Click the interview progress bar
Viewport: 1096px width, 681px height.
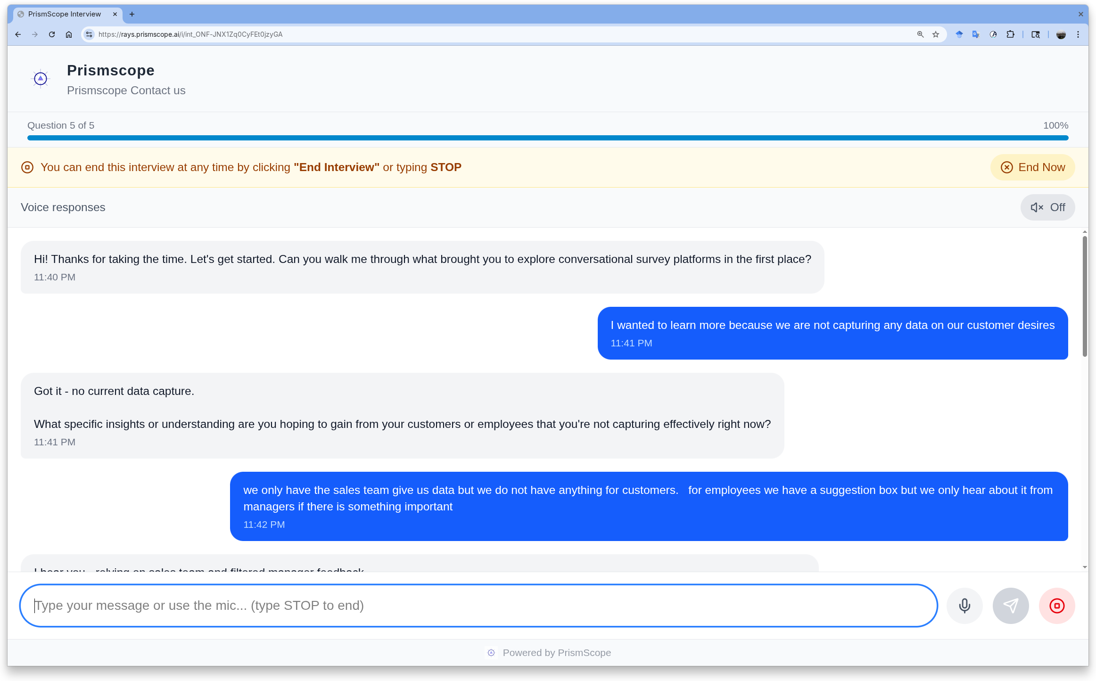coord(548,138)
